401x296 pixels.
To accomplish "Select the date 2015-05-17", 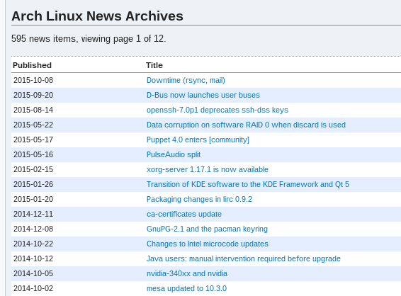I will pos(33,140).
